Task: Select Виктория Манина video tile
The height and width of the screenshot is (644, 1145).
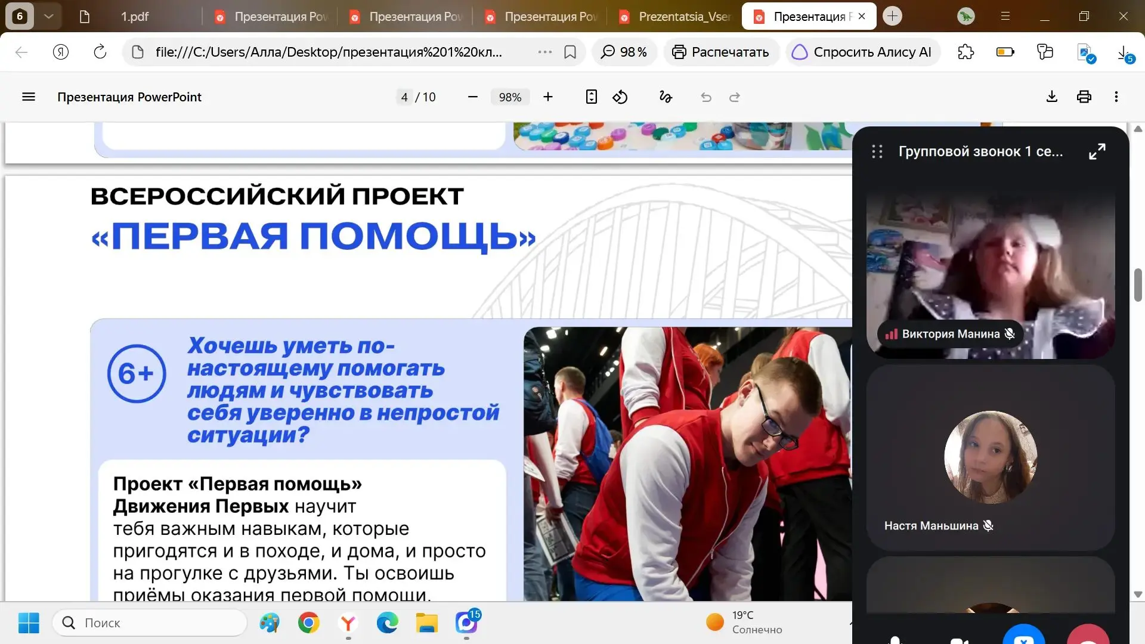Action: 991,274
